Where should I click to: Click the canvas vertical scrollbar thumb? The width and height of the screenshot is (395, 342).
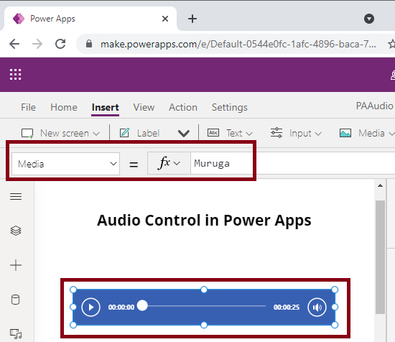coord(380,257)
